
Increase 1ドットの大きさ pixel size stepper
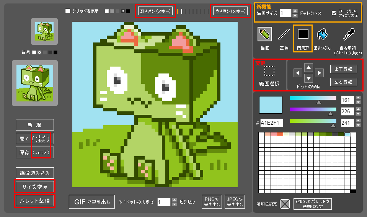(175, 200)
